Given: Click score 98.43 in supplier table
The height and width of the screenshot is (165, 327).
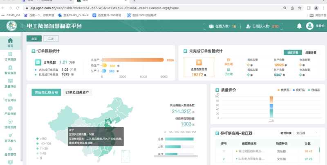Looking at the screenshot, I should 309,151.
